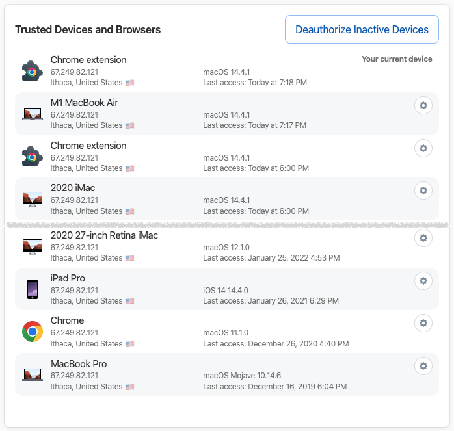This screenshot has width=454, height=431.
Task: Click the 2020 iMac desktop icon
Action: pos(33,199)
